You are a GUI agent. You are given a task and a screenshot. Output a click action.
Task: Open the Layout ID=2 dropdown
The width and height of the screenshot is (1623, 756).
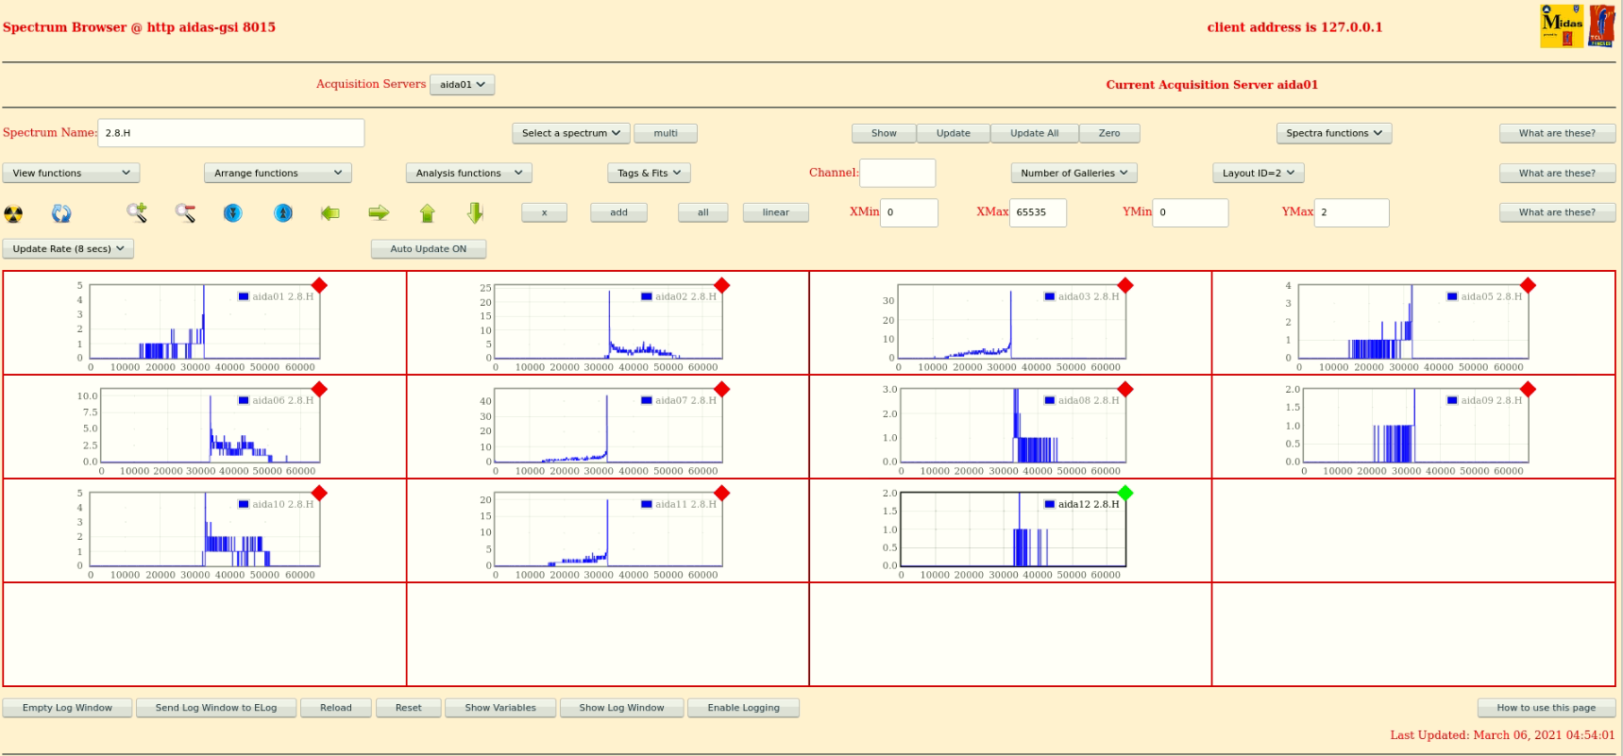point(1258,174)
